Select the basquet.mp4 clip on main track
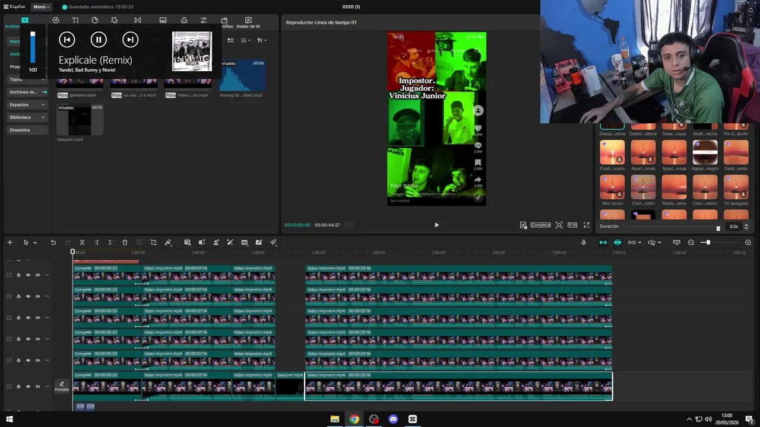This screenshot has height=427, width=760. point(290,385)
